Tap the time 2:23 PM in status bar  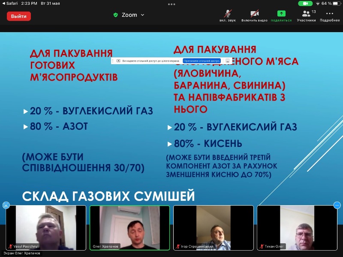tap(29, 3)
